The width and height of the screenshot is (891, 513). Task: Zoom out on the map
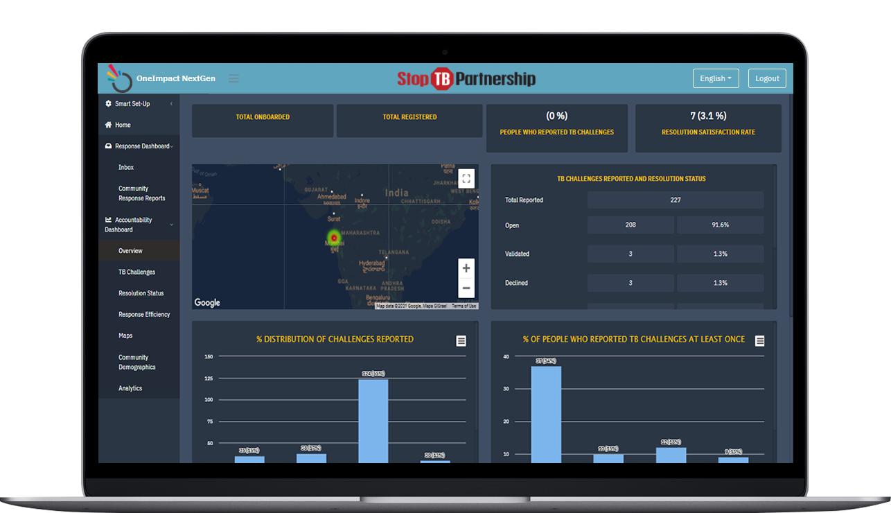pos(466,288)
